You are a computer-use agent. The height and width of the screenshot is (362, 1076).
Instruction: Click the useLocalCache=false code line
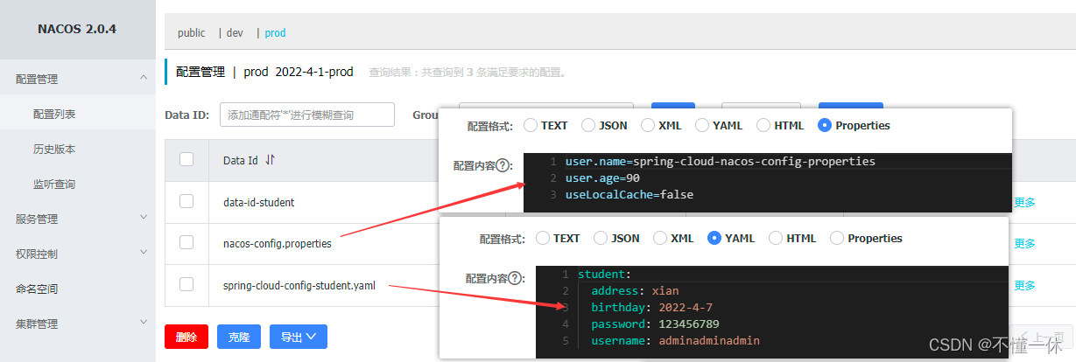click(629, 194)
